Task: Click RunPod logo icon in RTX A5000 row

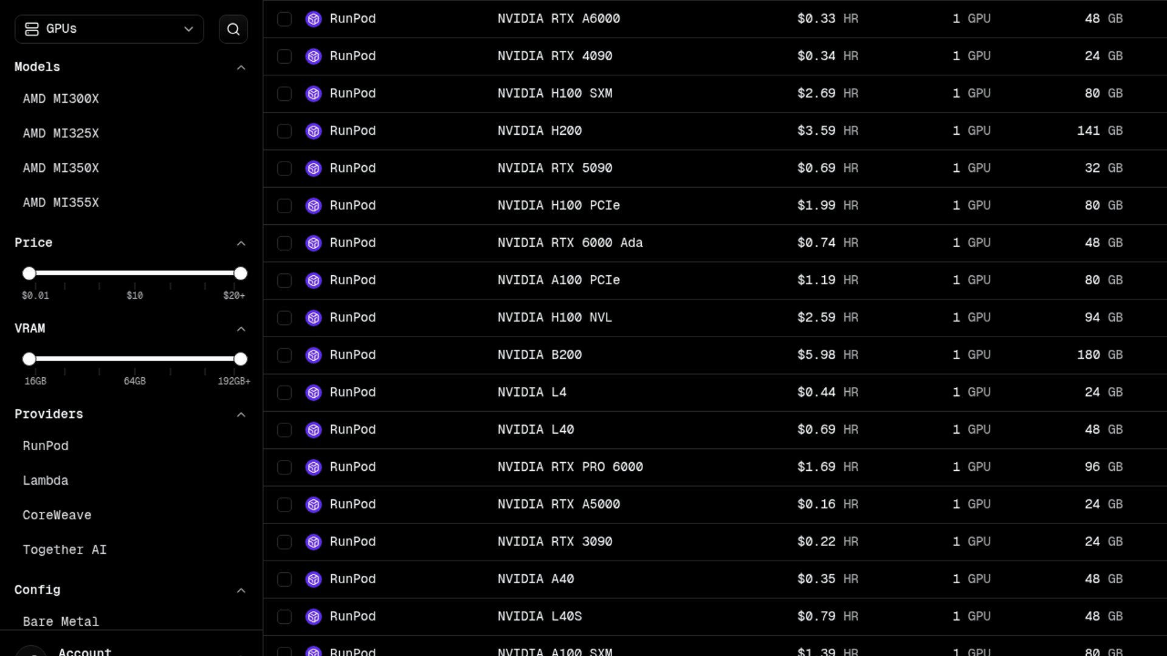Action: (x=314, y=505)
